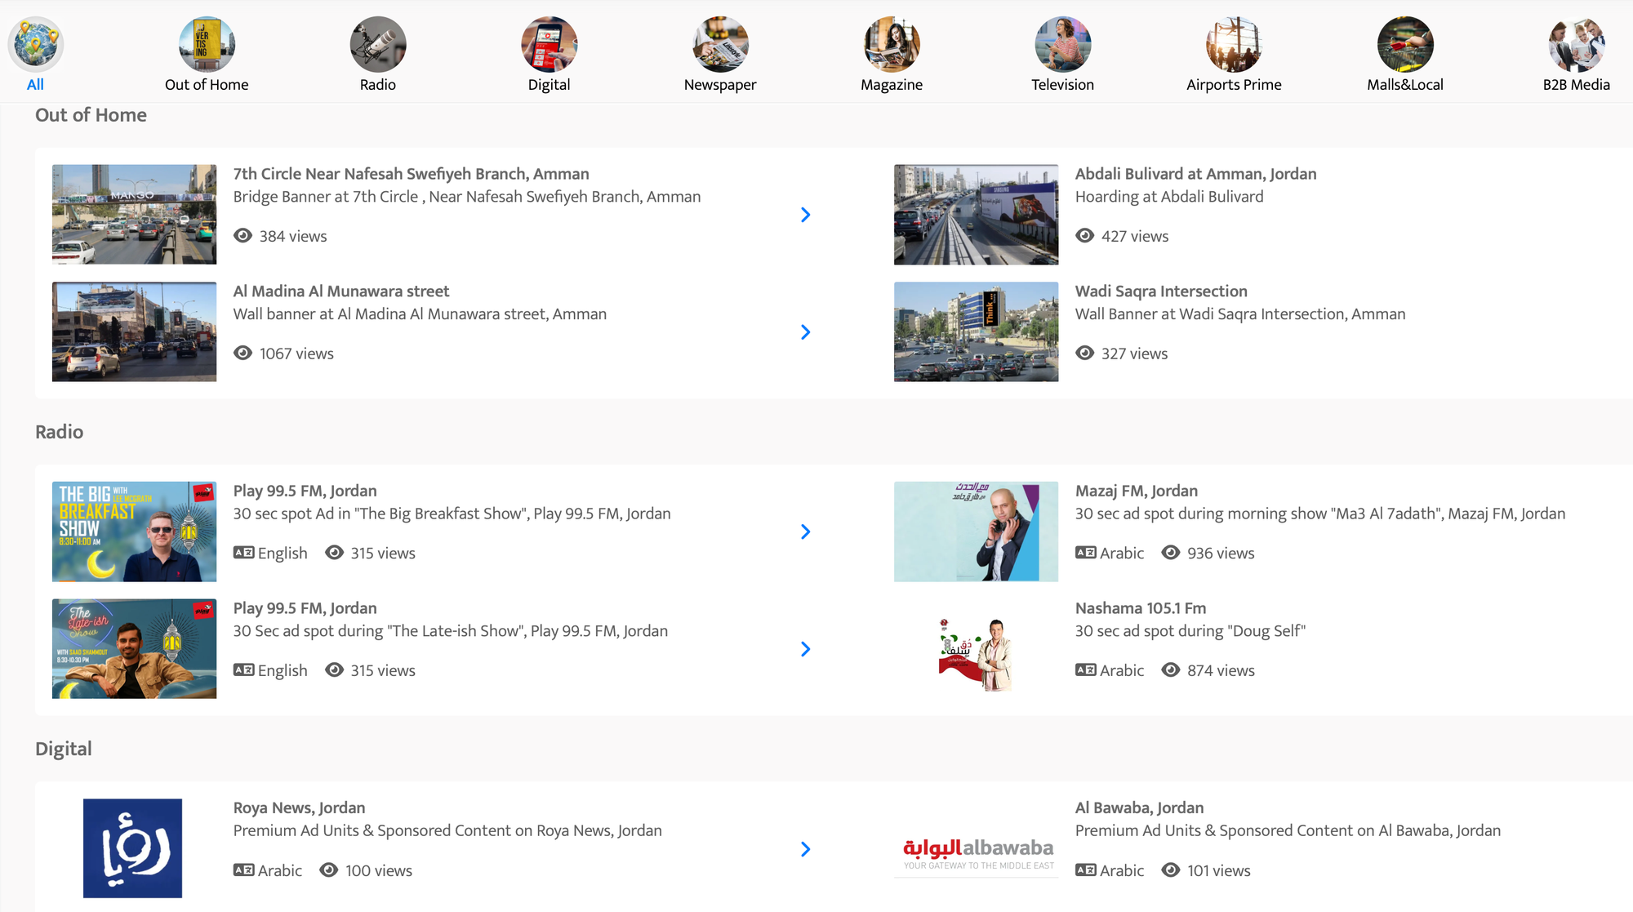The image size is (1633, 912).
Task: Open the Abdali Bulivard hoarding photo
Action: click(x=976, y=215)
